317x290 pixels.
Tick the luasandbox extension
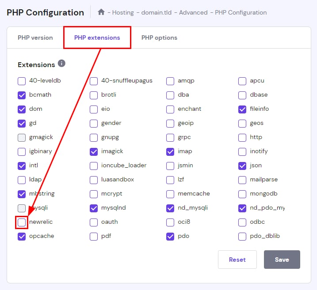[94, 180]
